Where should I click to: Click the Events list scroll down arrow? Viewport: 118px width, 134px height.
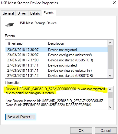[x=110, y=76]
